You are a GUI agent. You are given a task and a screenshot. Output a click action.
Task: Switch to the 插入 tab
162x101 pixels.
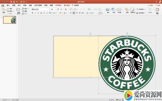click(8, 5)
